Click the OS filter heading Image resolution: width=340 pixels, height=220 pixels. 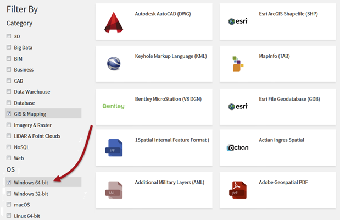10,169
